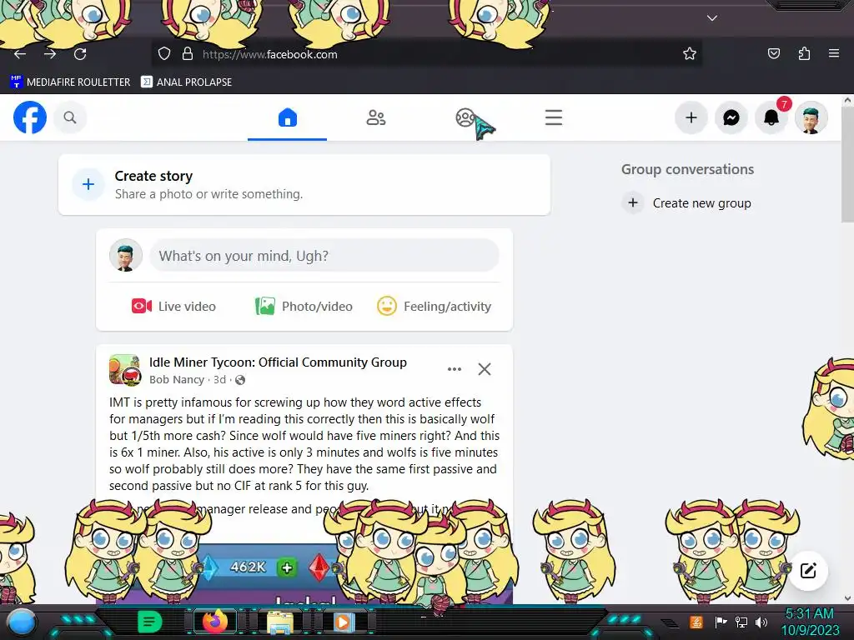Open the Java tray icon
Image resolution: width=854 pixels, height=640 pixels.
[696, 622]
